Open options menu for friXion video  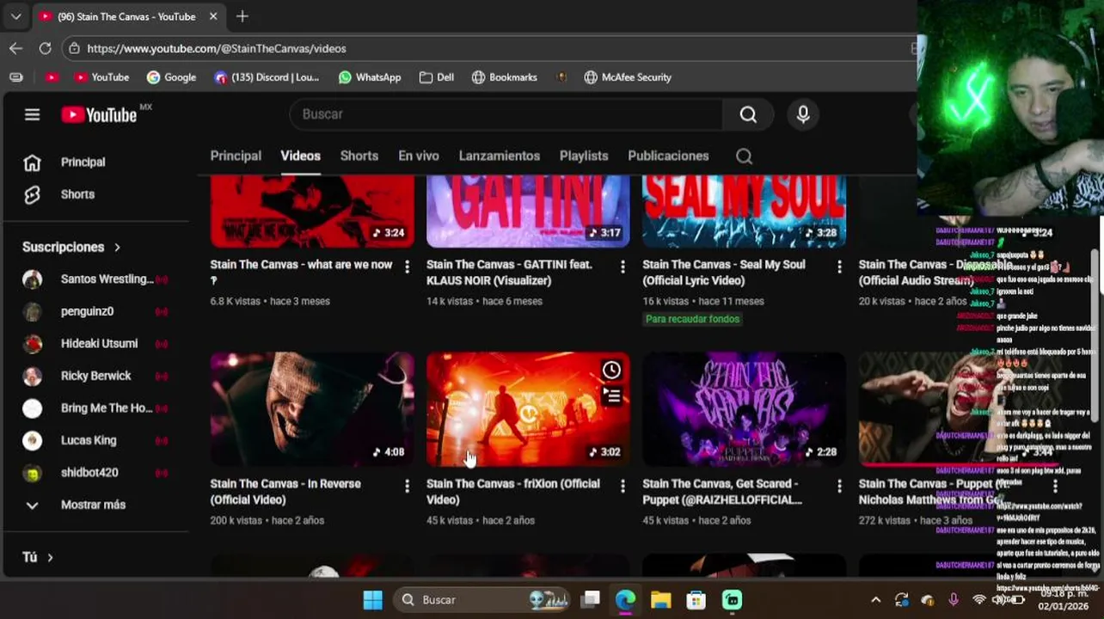pos(623,486)
